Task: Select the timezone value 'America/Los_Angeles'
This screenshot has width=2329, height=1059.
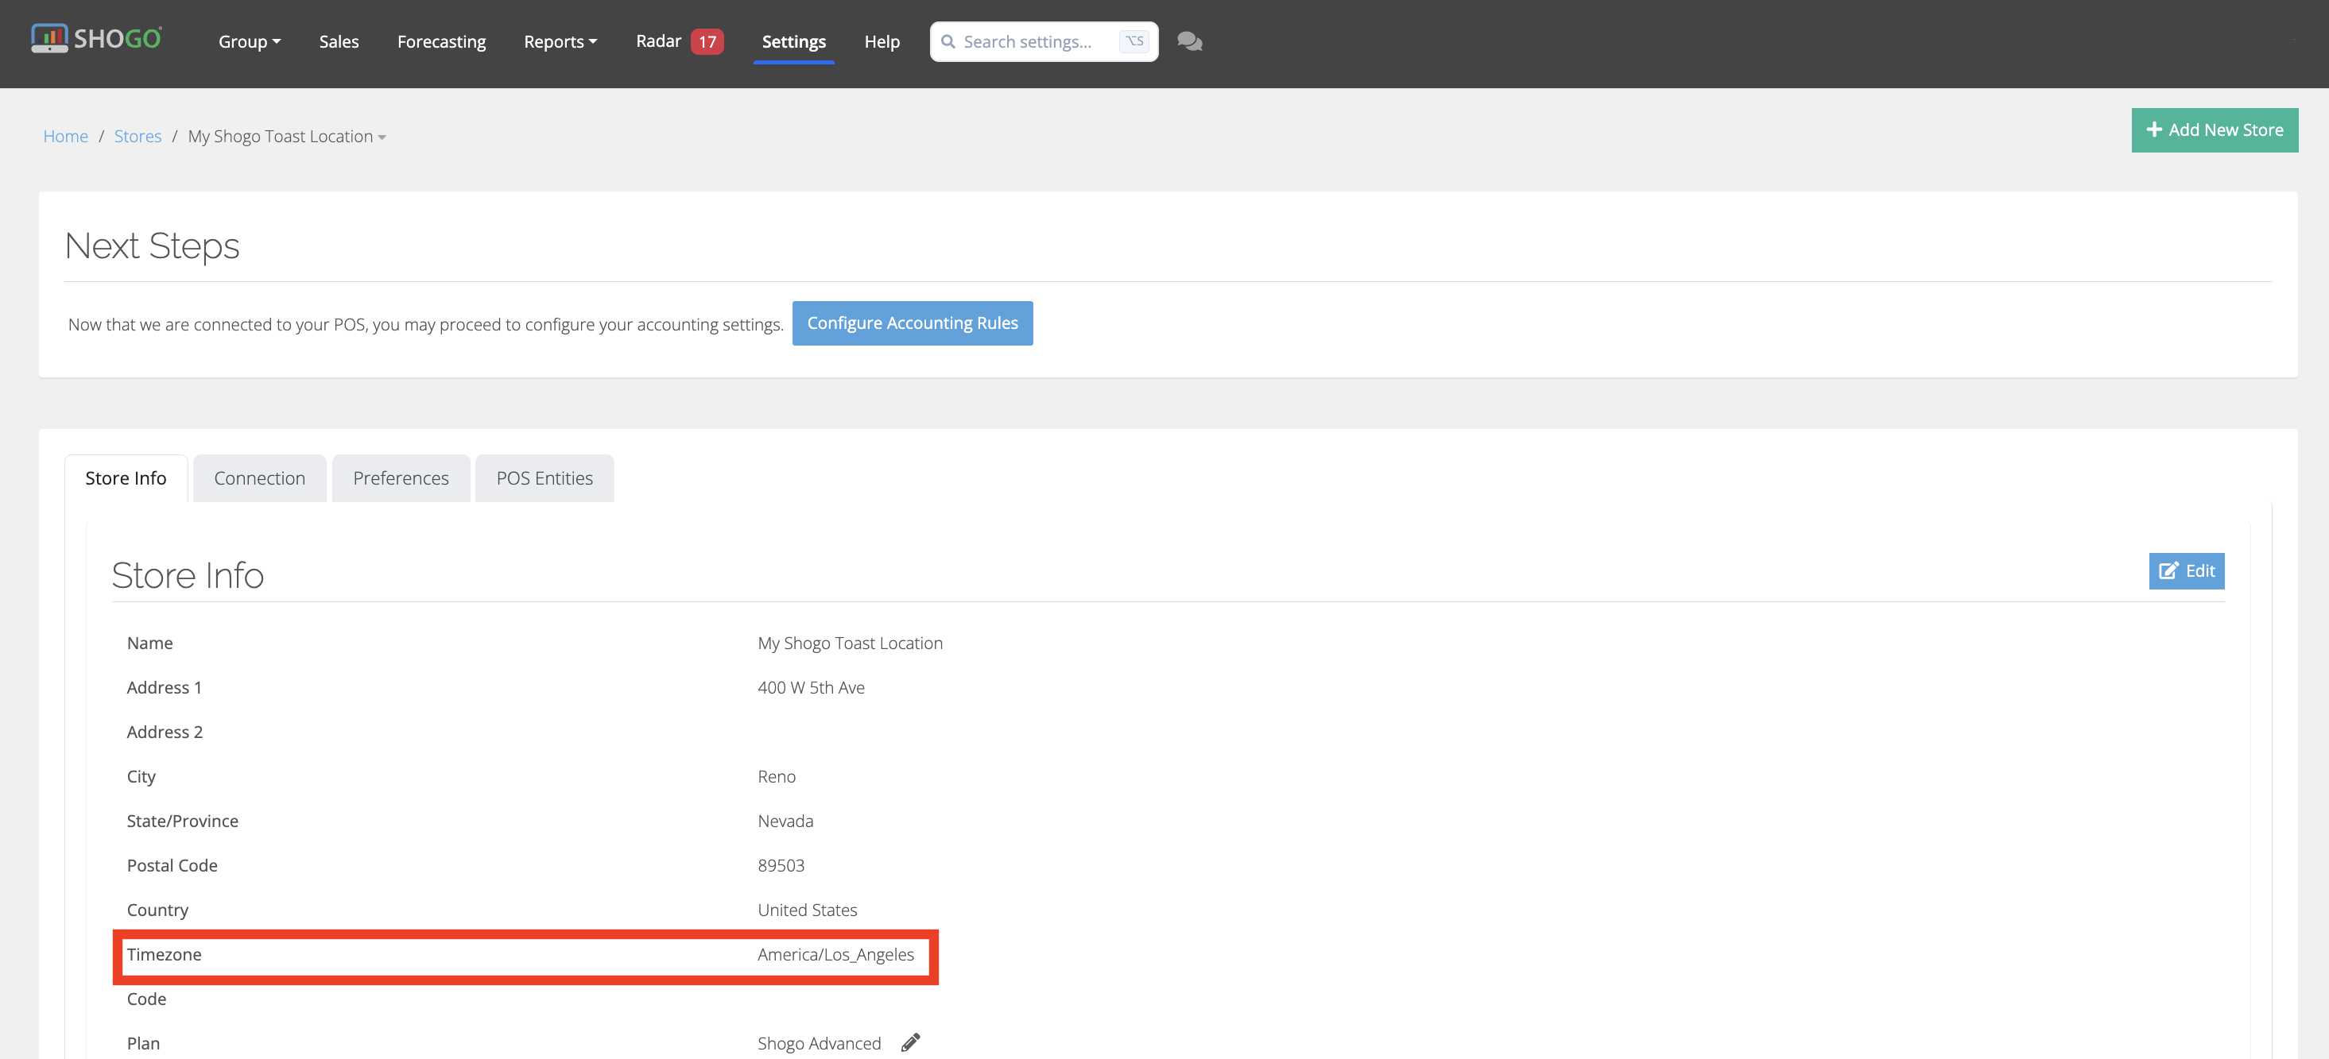Action: (835, 955)
